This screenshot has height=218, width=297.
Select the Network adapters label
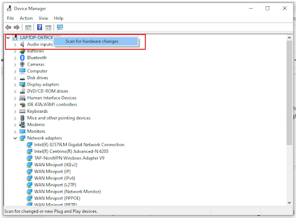(44, 138)
